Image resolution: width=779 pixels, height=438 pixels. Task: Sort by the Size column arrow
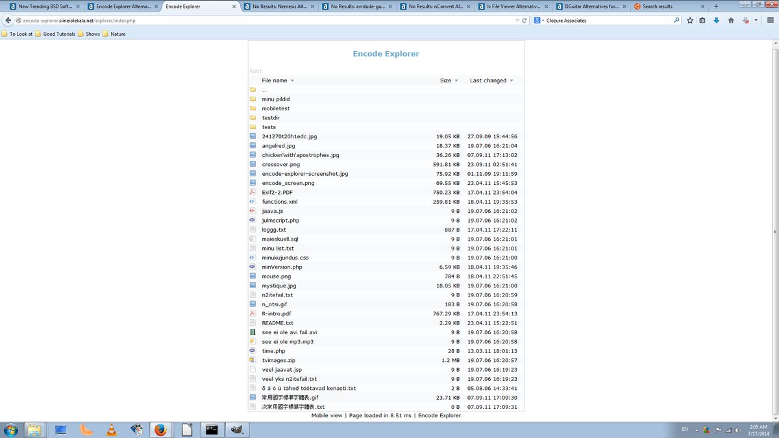(x=456, y=80)
